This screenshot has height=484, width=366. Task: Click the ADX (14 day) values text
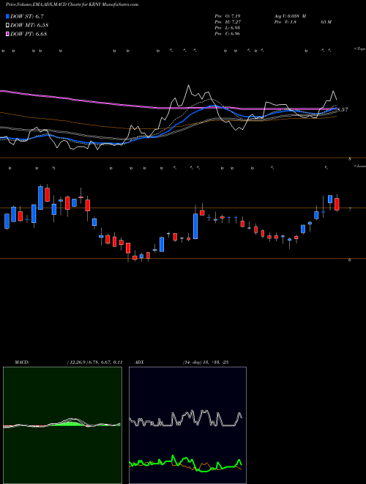click(205, 362)
